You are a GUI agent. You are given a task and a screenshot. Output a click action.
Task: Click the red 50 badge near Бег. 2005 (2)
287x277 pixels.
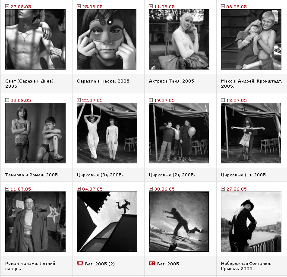point(80,264)
